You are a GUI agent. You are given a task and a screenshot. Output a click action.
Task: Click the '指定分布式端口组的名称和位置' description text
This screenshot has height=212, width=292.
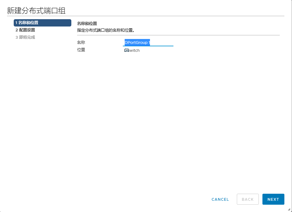106,30
